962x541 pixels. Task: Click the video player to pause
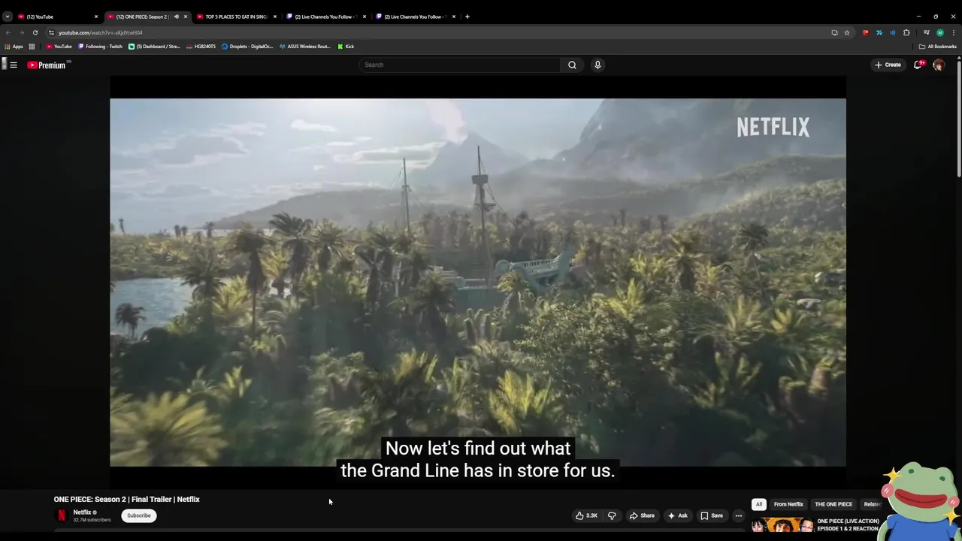point(478,283)
